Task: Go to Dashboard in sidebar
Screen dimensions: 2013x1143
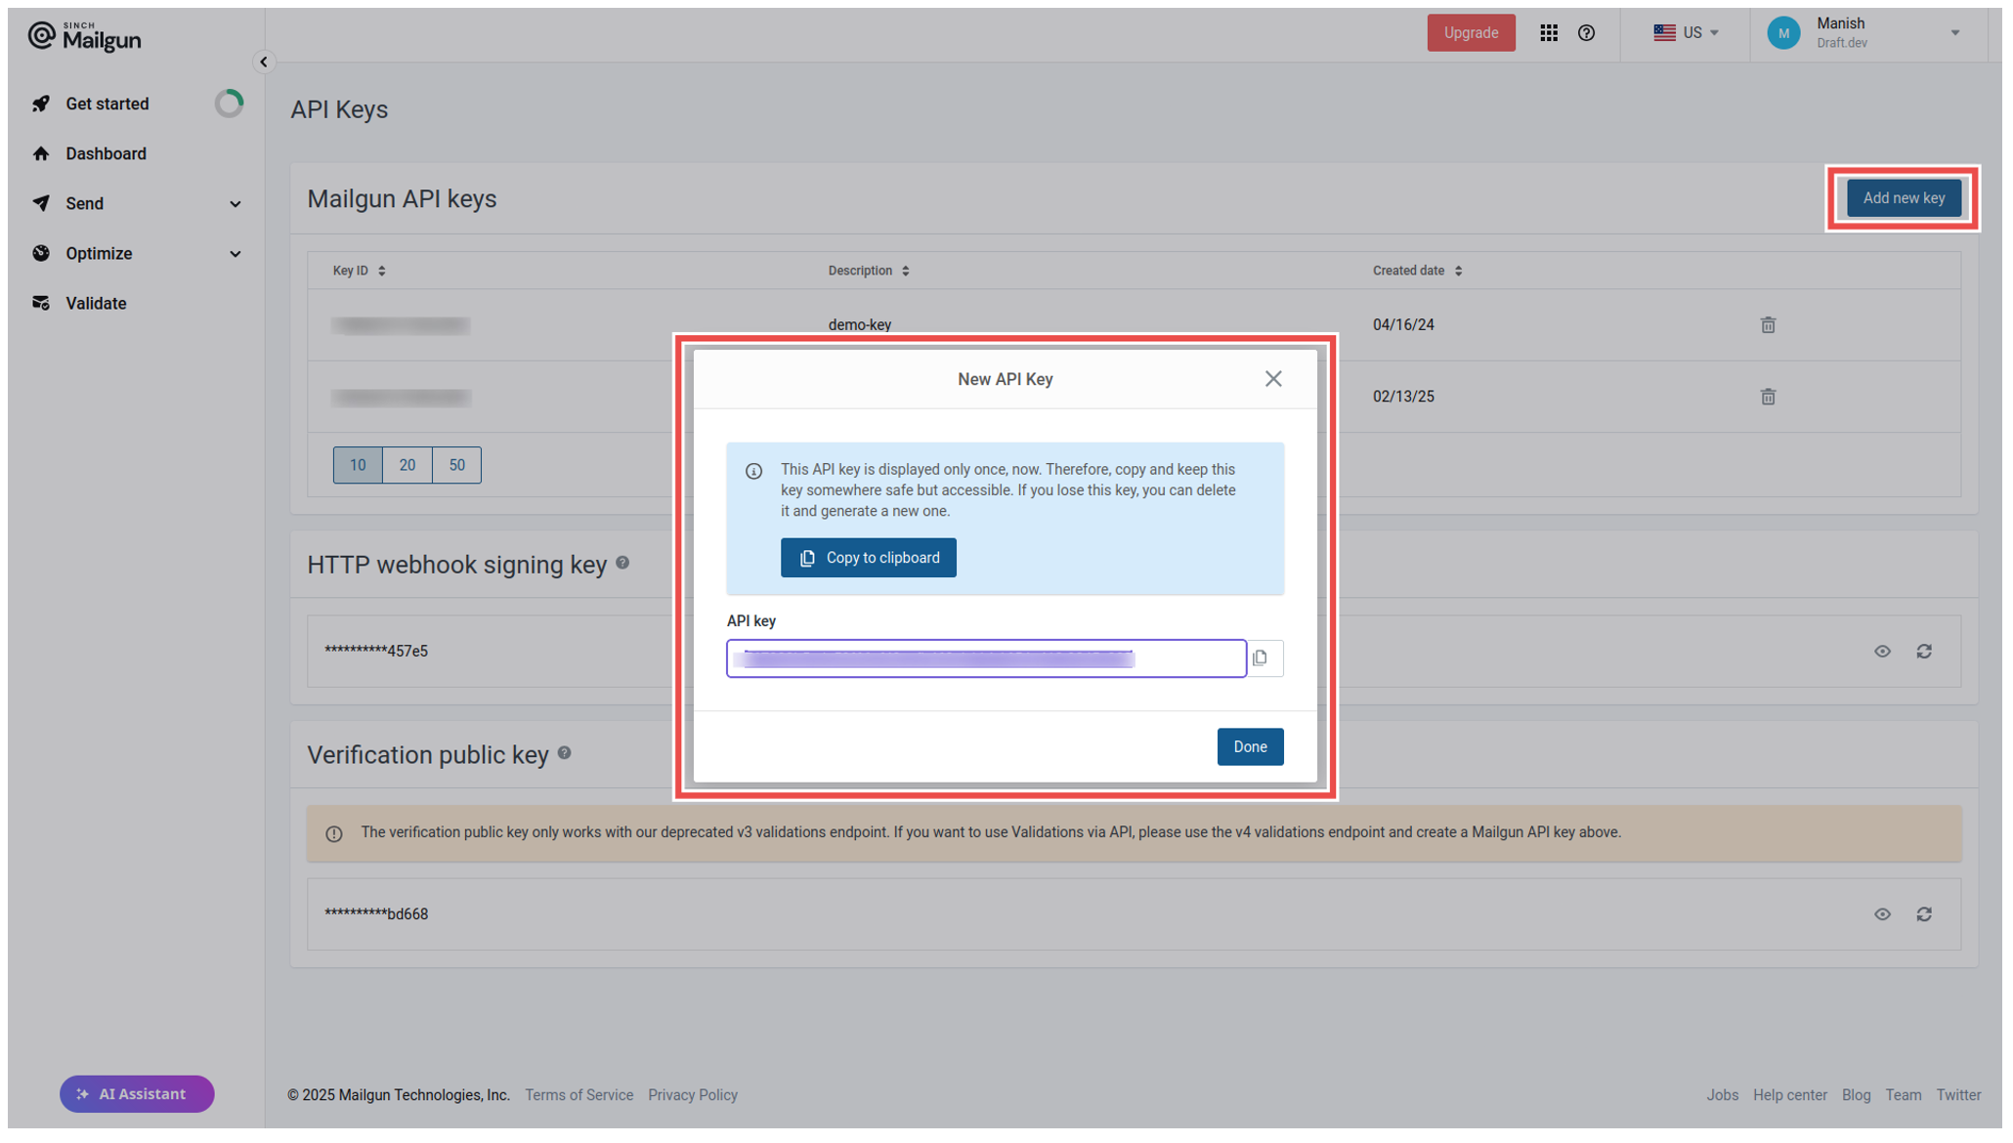Action: click(x=106, y=153)
